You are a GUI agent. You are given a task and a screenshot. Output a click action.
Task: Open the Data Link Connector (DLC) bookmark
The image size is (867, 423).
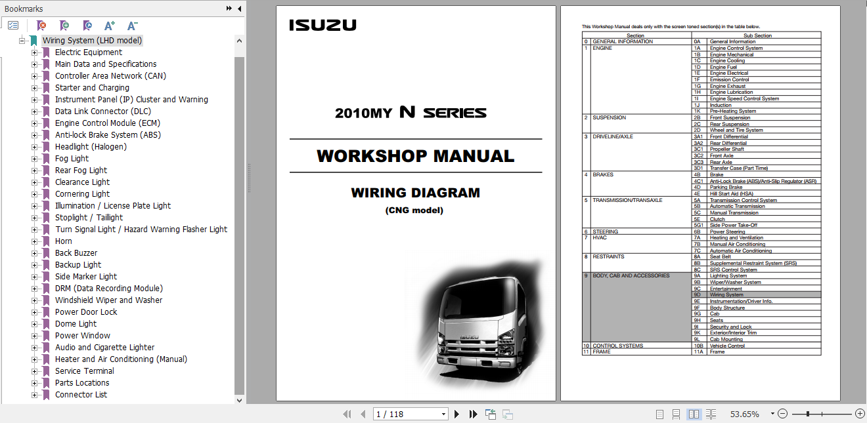coord(103,111)
